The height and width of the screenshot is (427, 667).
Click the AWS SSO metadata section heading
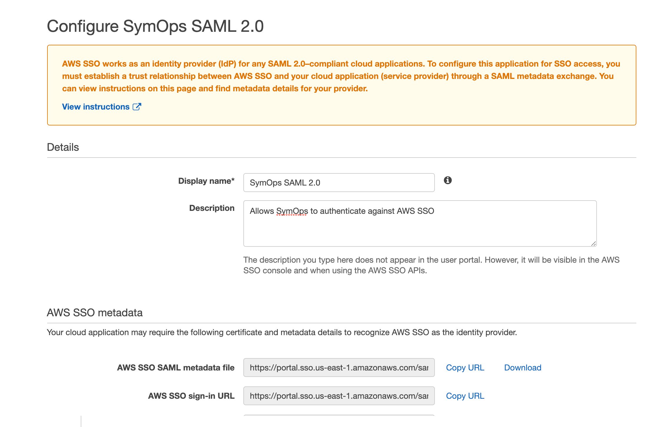(95, 312)
